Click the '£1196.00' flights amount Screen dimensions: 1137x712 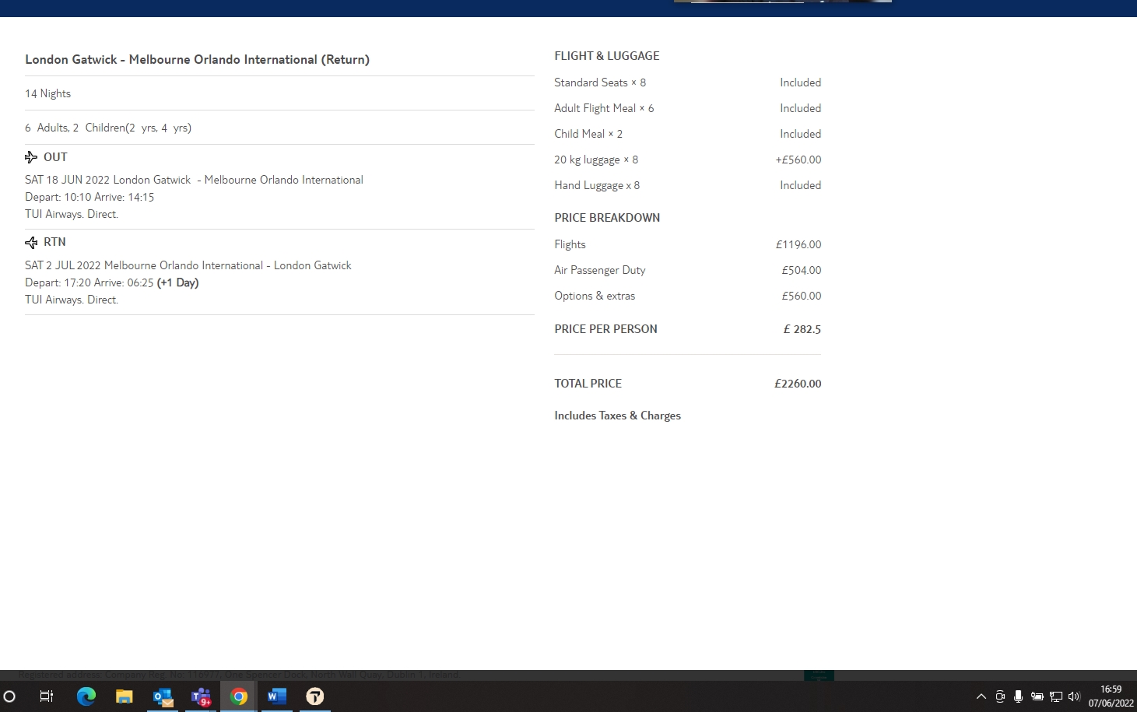point(798,244)
